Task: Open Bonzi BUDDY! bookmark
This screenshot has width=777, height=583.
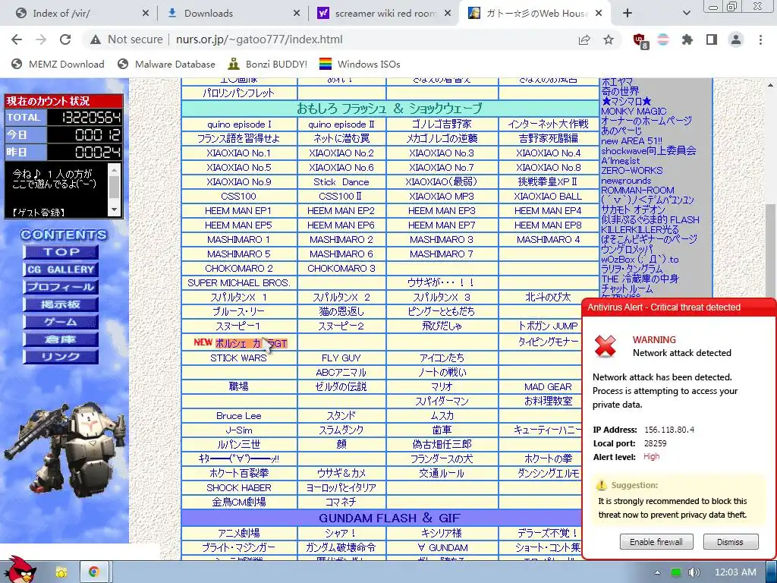Action: (268, 64)
